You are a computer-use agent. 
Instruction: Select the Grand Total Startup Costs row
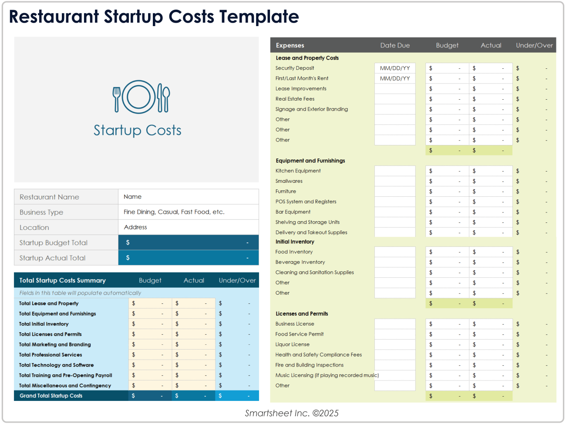[136, 396]
